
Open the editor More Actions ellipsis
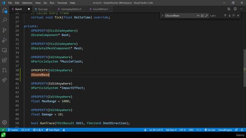[x=241, y=9]
